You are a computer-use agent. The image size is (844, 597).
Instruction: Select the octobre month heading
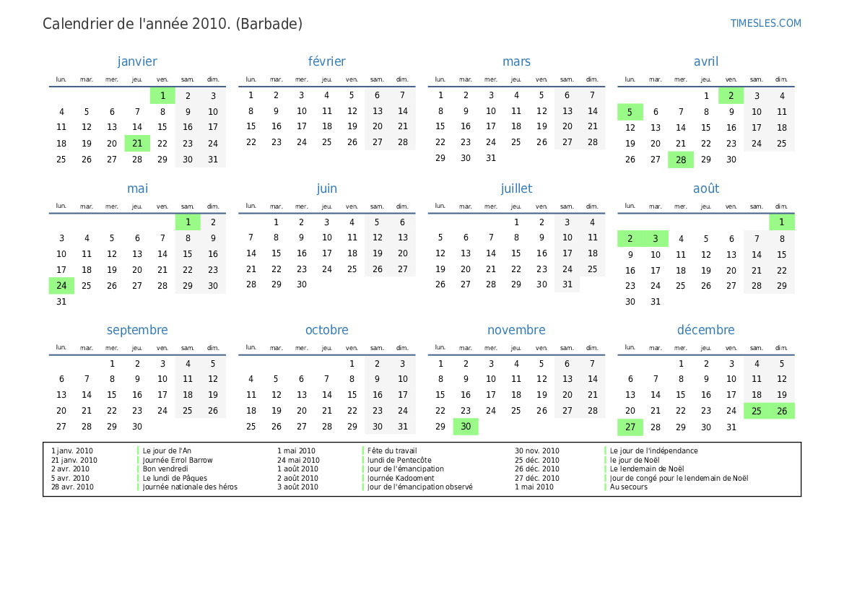point(327,330)
